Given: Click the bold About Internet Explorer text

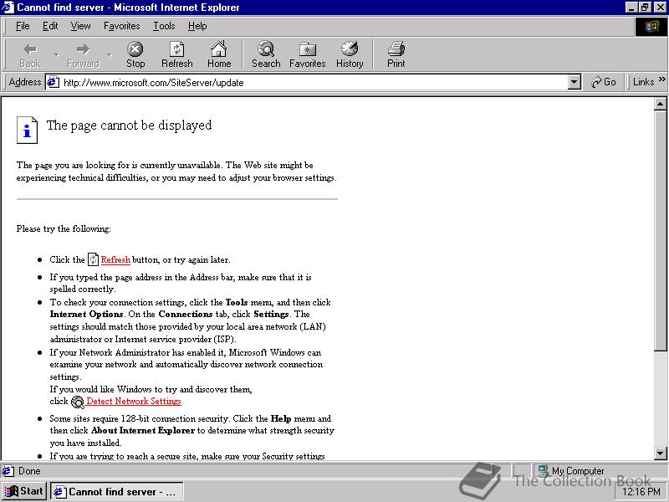Looking at the screenshot, I should pyautogui.click(x=143, y=430).
